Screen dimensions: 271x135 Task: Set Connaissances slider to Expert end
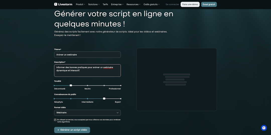click(121, 99)
